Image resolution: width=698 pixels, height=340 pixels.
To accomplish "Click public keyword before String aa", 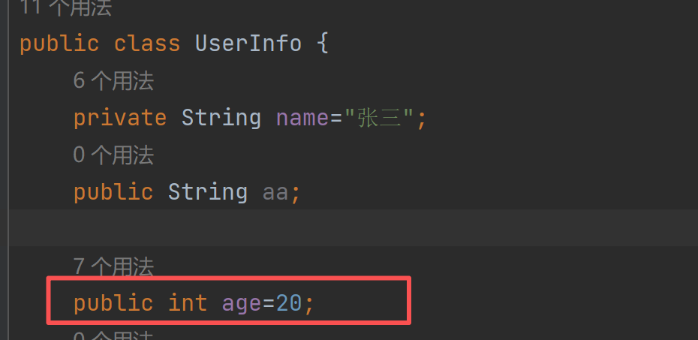I will click(113, 192).
